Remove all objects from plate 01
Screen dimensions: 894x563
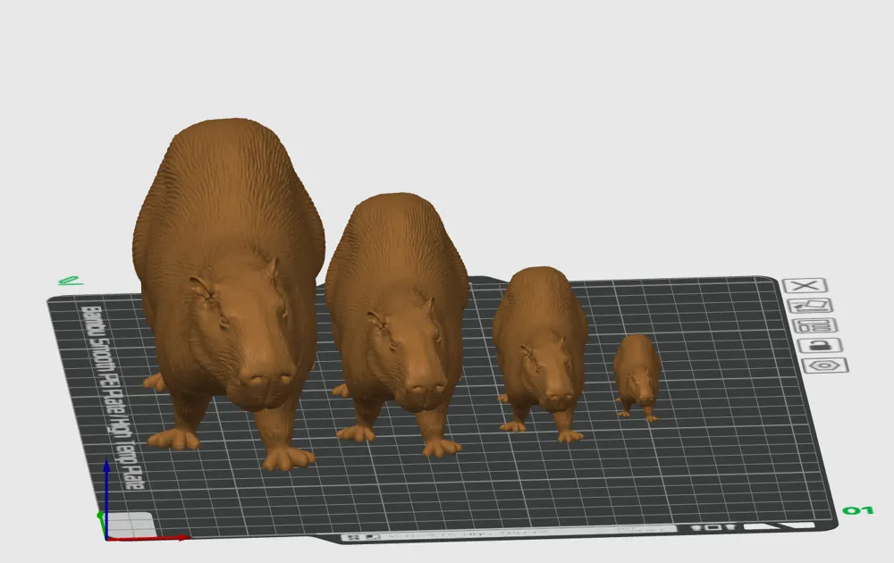805,285
